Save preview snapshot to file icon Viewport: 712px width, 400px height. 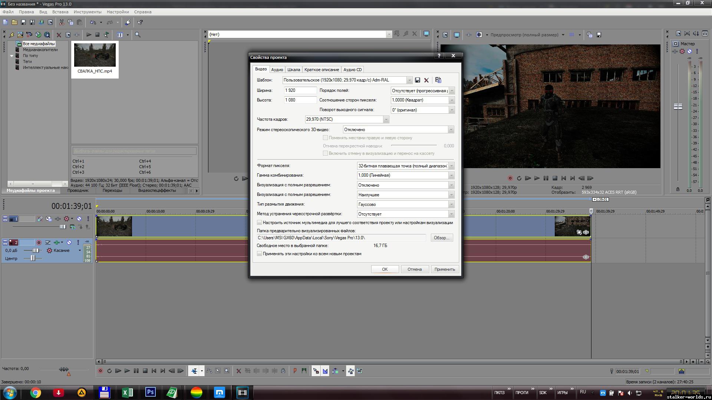point(599,35)
